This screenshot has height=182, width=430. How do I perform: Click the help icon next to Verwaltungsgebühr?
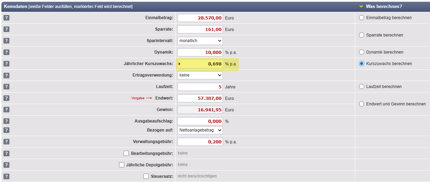click(x=6, y=142)
